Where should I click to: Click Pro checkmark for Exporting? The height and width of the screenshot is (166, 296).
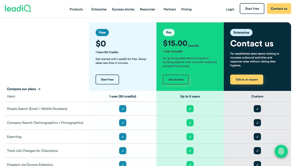pos(190,137)
